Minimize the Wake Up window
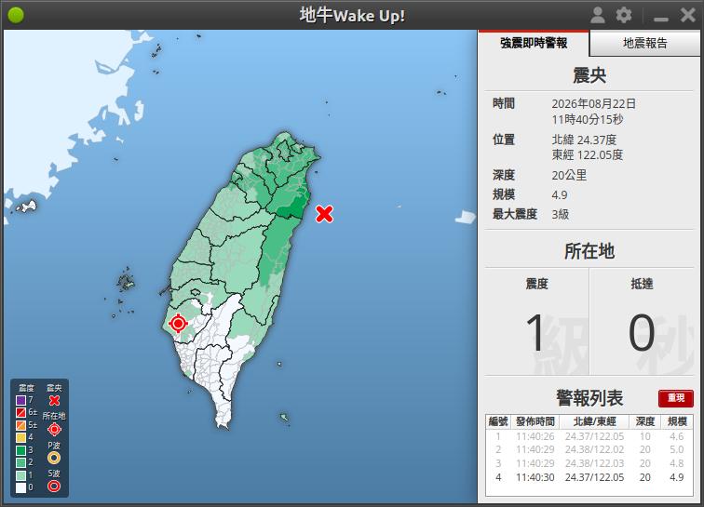This screenshot has width=704, height=507. click(x=660, y=19)
